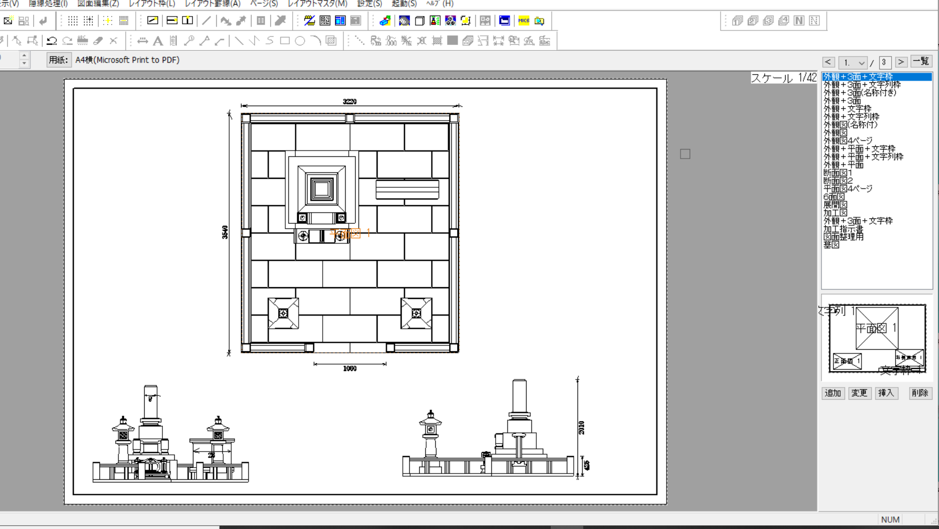Image resolution: width=939 pixels, height=529 pixels.
Task: Open the レイアウトマスタ(M) menu
Action: 317,4
